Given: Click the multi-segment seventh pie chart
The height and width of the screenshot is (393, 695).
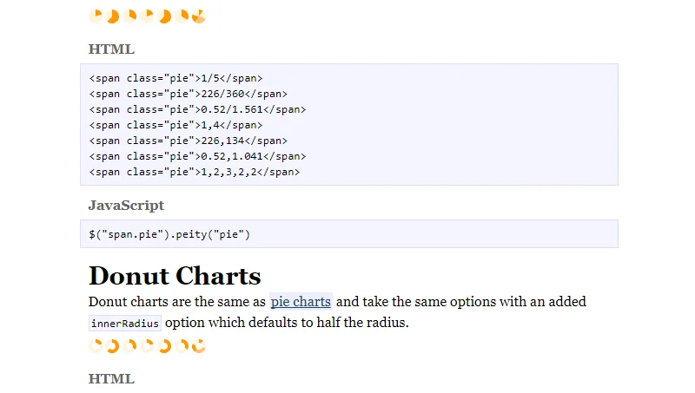Looking at the screenshot, I should (x=199, y=16).
